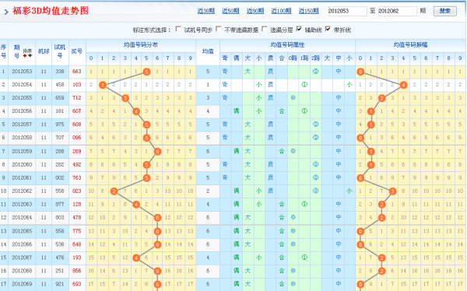Focus end period field showing 2012082

click(397, 11)
